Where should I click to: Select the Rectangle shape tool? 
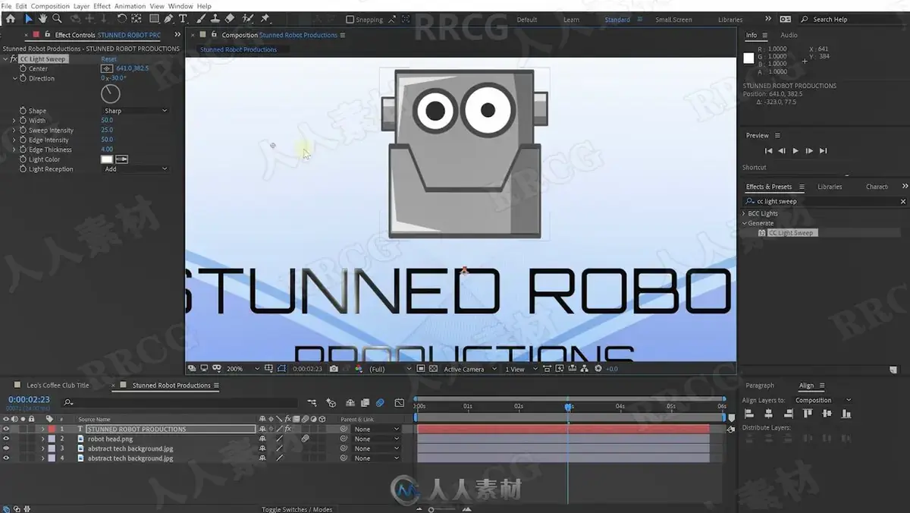pos(154,18)
